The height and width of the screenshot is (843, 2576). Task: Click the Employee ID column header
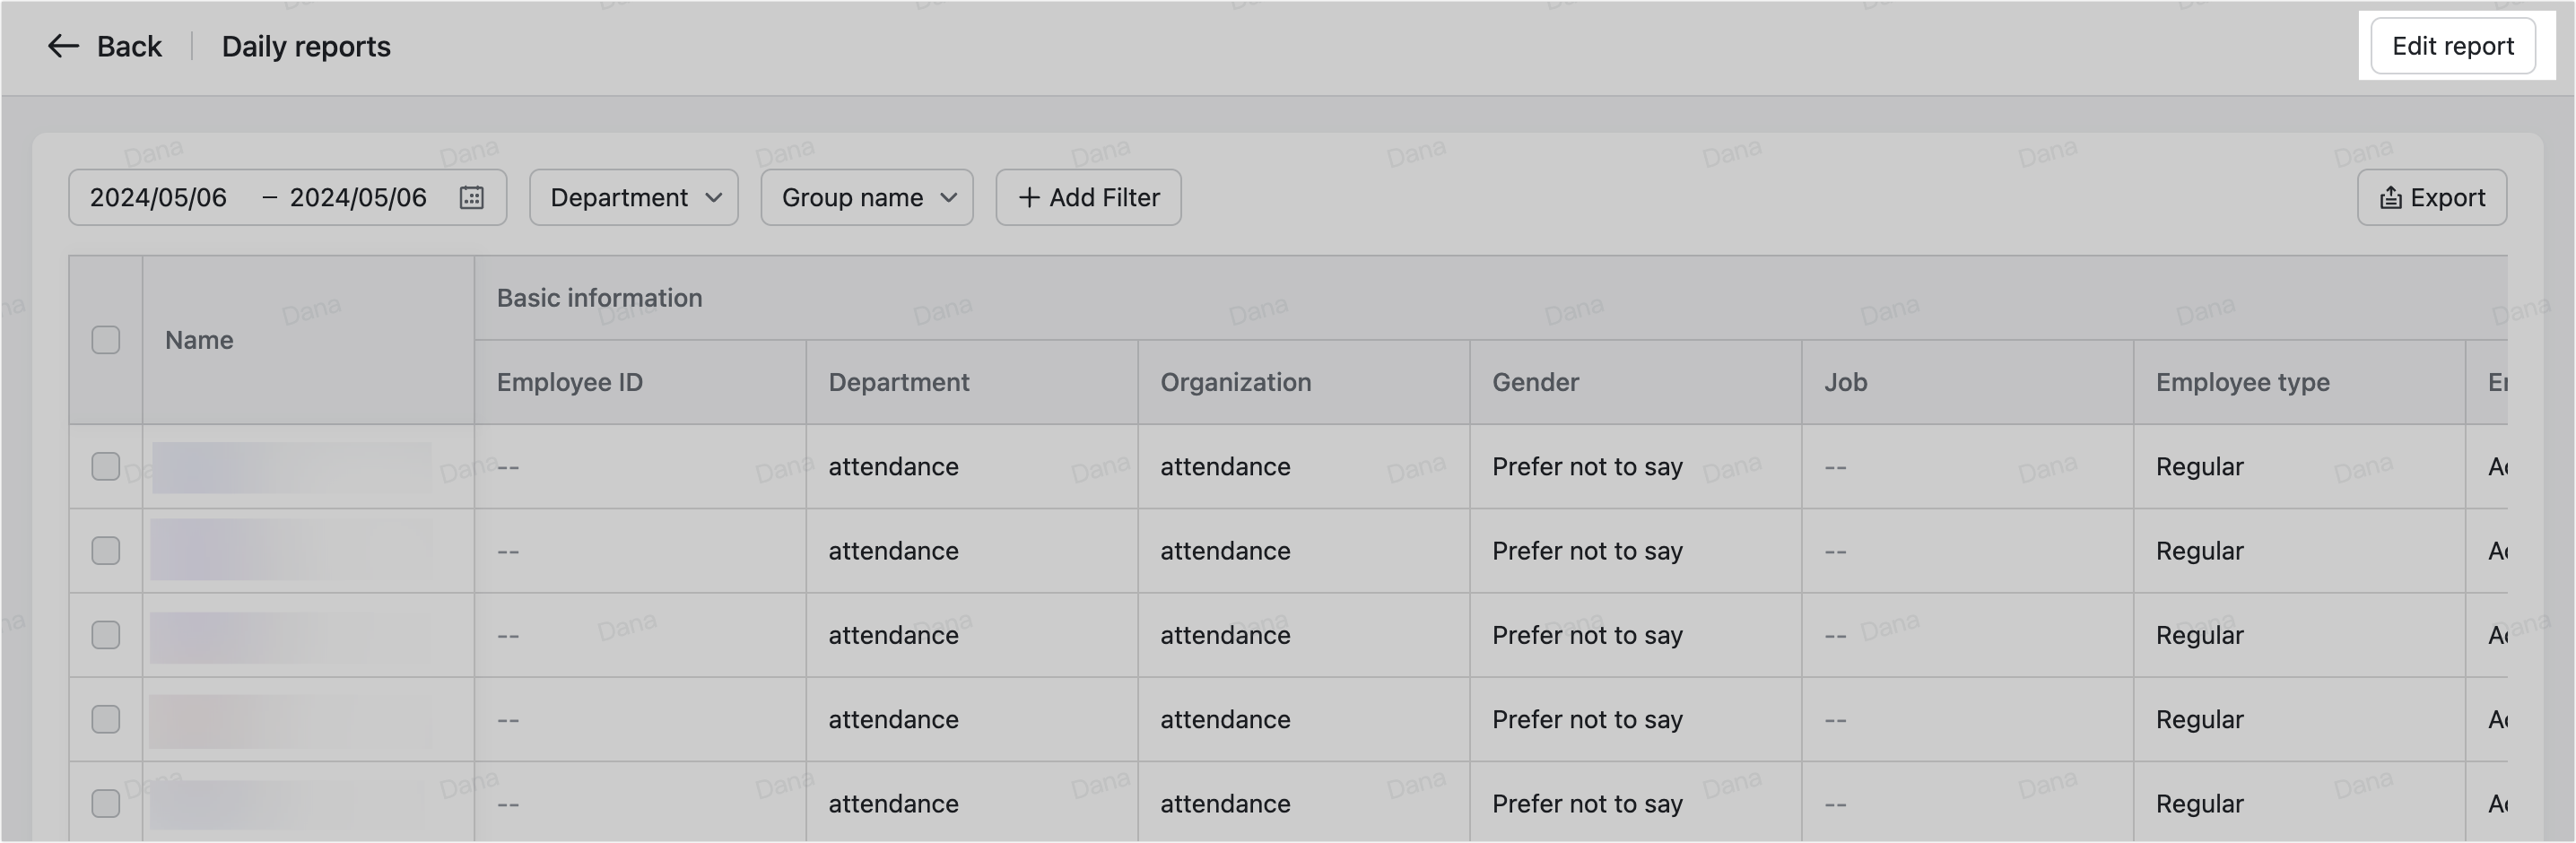coord(569,382)
